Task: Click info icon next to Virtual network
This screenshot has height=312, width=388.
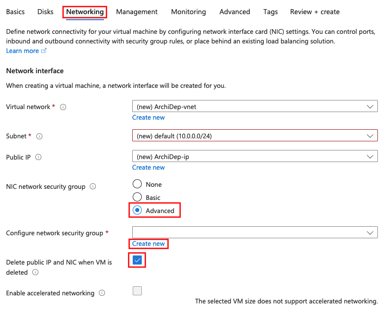Action: click(64, 107)
